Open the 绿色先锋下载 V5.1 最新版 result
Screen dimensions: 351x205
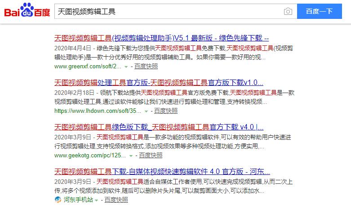click(161, 38)
